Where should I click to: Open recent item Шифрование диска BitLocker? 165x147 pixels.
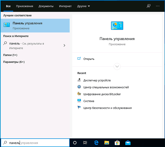pyautogui.click(x=102, y=94)
